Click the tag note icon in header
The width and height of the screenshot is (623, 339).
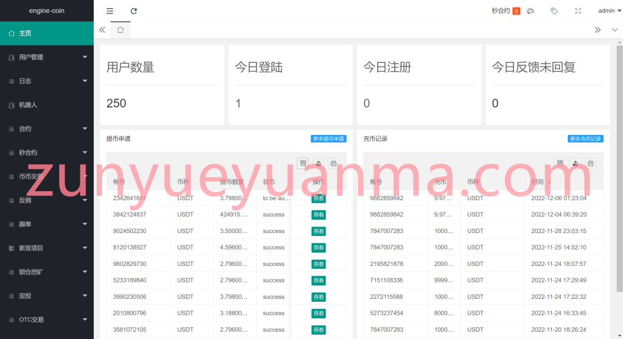point(554,11)
